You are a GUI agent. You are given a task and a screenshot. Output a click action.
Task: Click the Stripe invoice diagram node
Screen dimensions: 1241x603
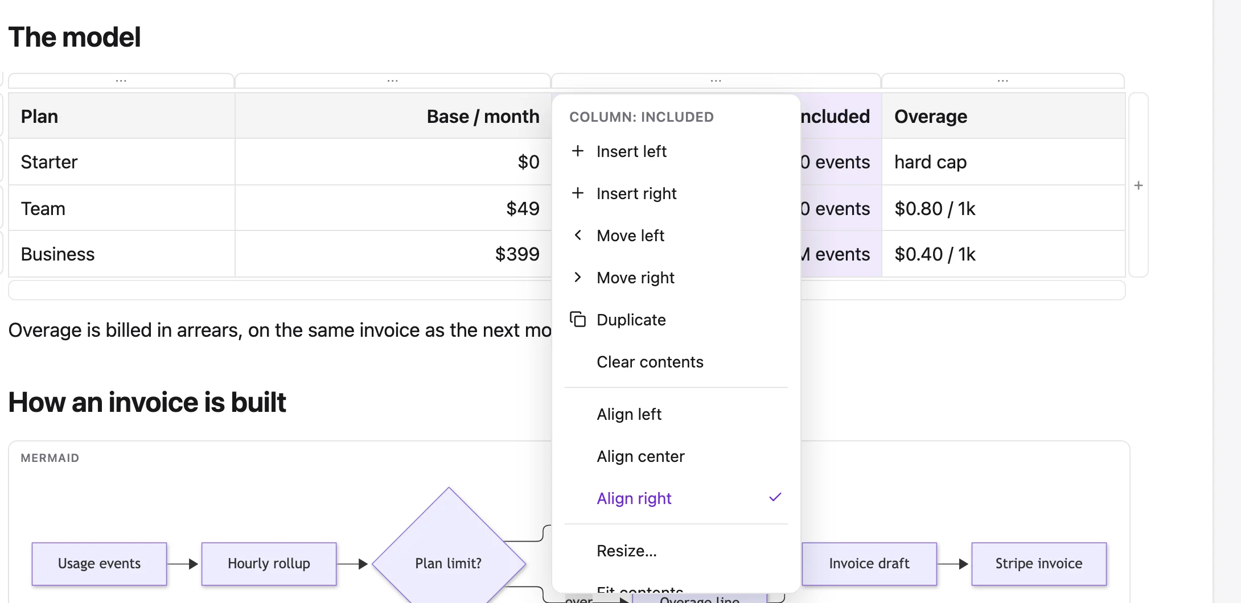[x=1039, y=564]
